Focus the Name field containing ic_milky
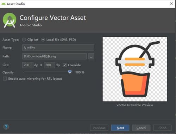The width and height of the screenshot is (176, 134). coord(58,48)
